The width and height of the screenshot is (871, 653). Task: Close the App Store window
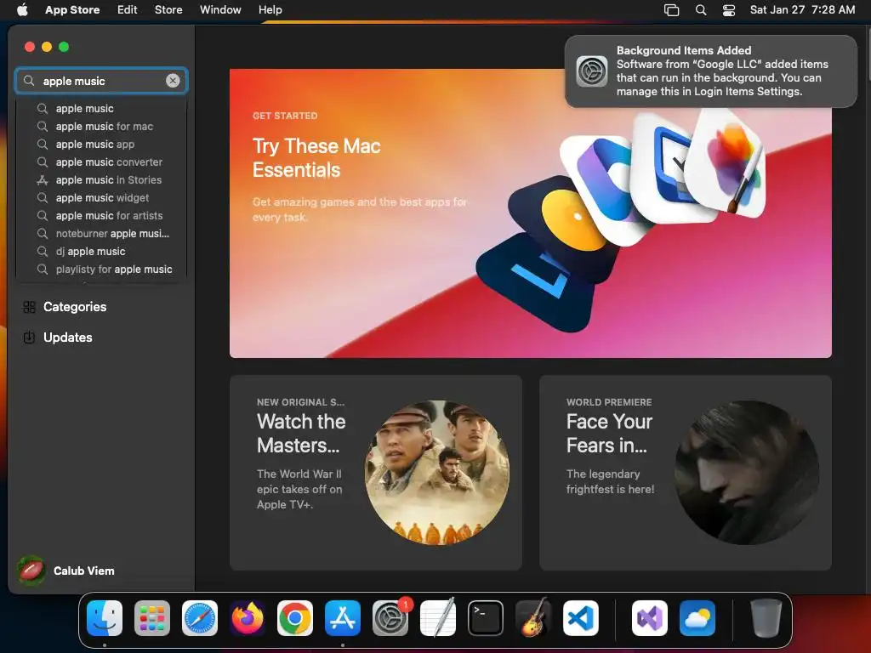(30, 47)
